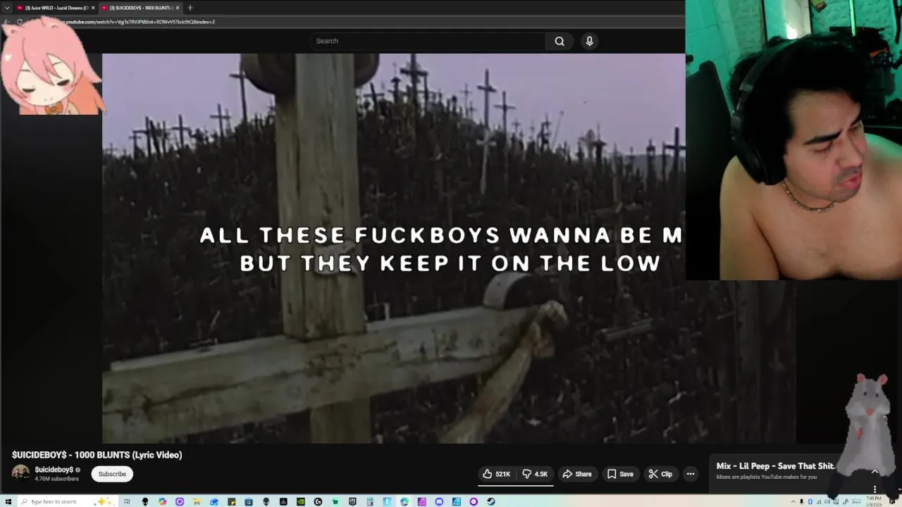The height and width of the screenshot is (507, 902).
Task: Go back with the browser back arrow
Action: [6, 22]
